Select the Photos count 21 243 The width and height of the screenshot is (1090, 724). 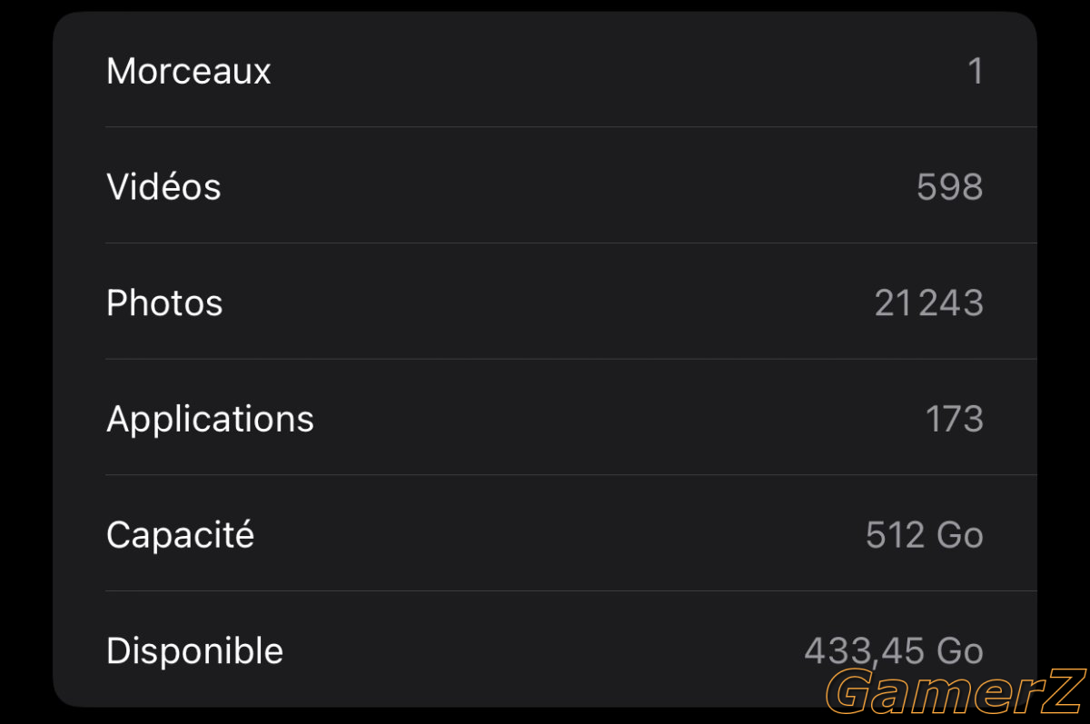[928, 302]
